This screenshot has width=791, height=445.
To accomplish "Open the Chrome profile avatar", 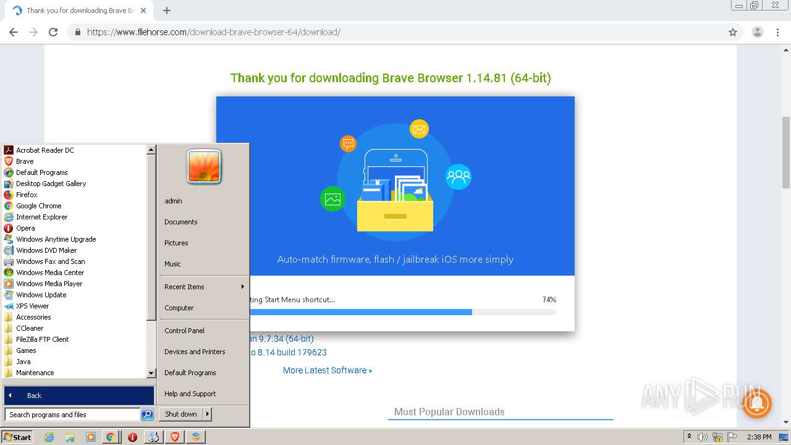I will (758, 32).
